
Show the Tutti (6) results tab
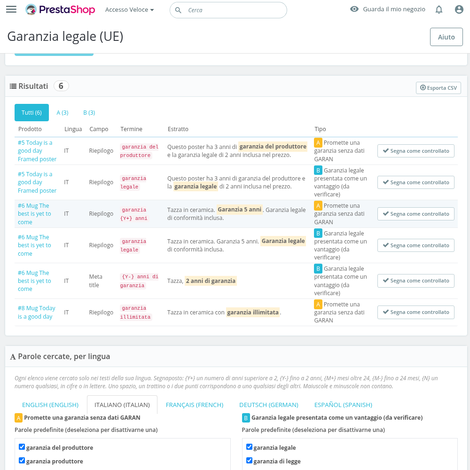pos(32,113)
